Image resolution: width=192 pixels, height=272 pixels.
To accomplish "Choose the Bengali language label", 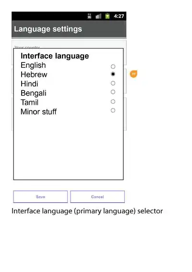I will [34, 93].
